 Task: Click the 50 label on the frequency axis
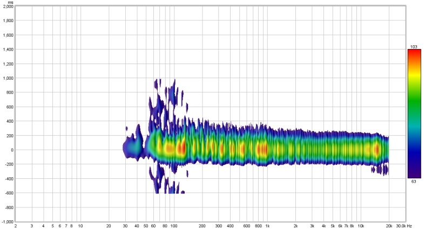tap(146, 226)
